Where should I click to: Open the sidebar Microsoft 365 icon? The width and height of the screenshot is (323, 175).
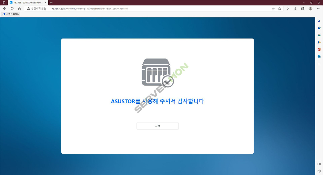pos(319,49)
